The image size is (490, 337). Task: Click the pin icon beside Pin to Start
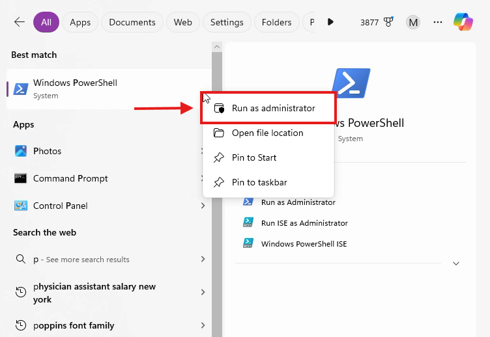(219, 157)
